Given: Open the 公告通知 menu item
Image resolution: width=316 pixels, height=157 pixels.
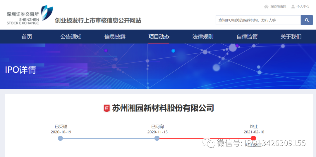Looking at the screenshot, I should tap(71, 36).
